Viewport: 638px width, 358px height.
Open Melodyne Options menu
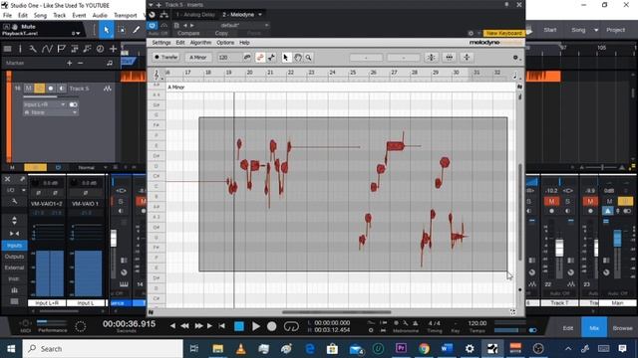pos(225,43)
